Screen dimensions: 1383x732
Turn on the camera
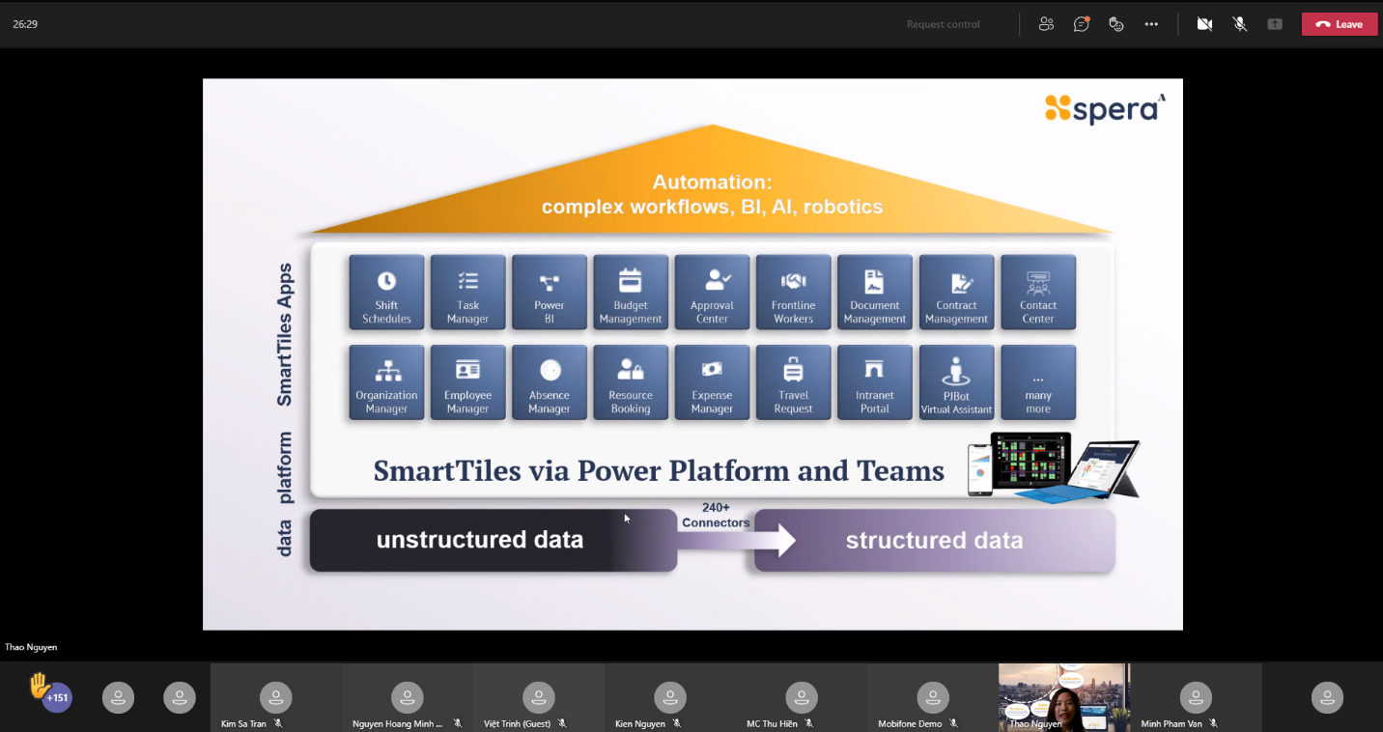(1204, 24)
